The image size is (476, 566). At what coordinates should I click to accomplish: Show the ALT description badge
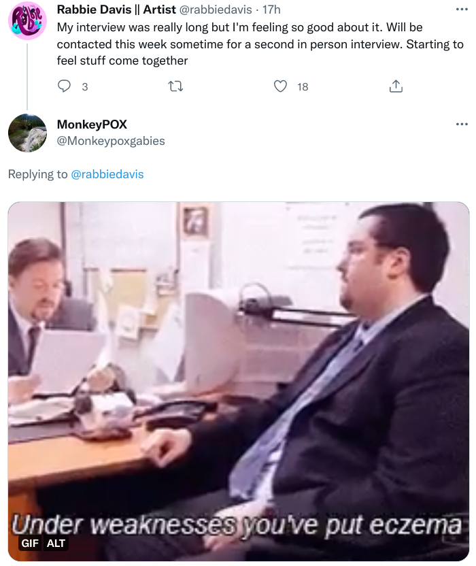(x=56, y=544)
